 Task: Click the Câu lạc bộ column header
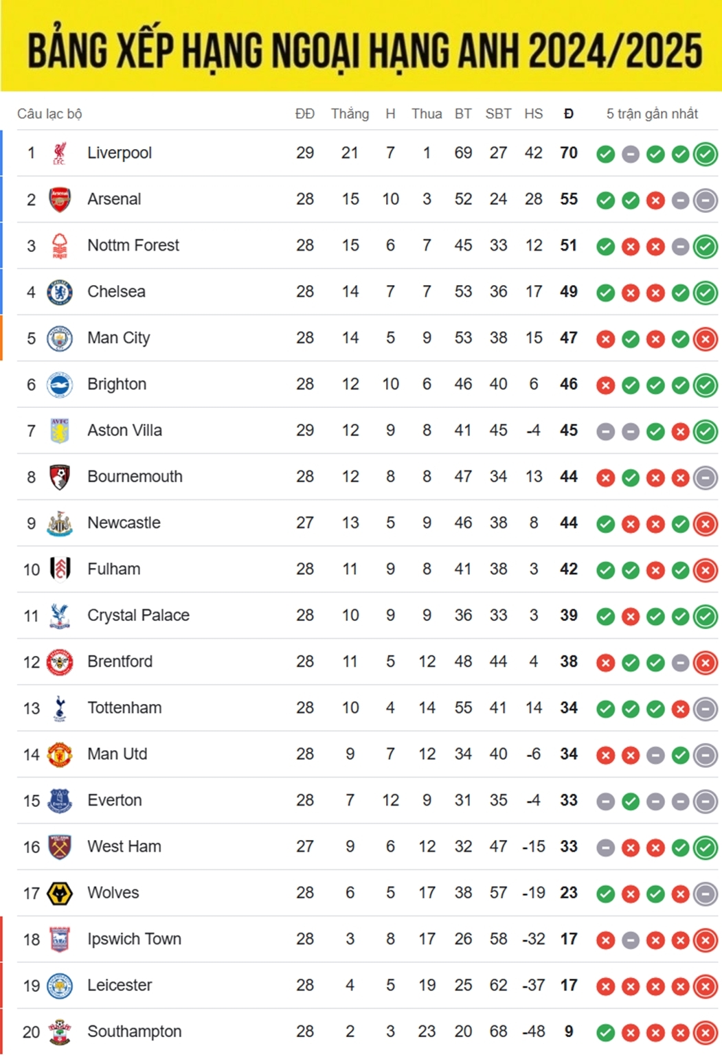(49, 114)
